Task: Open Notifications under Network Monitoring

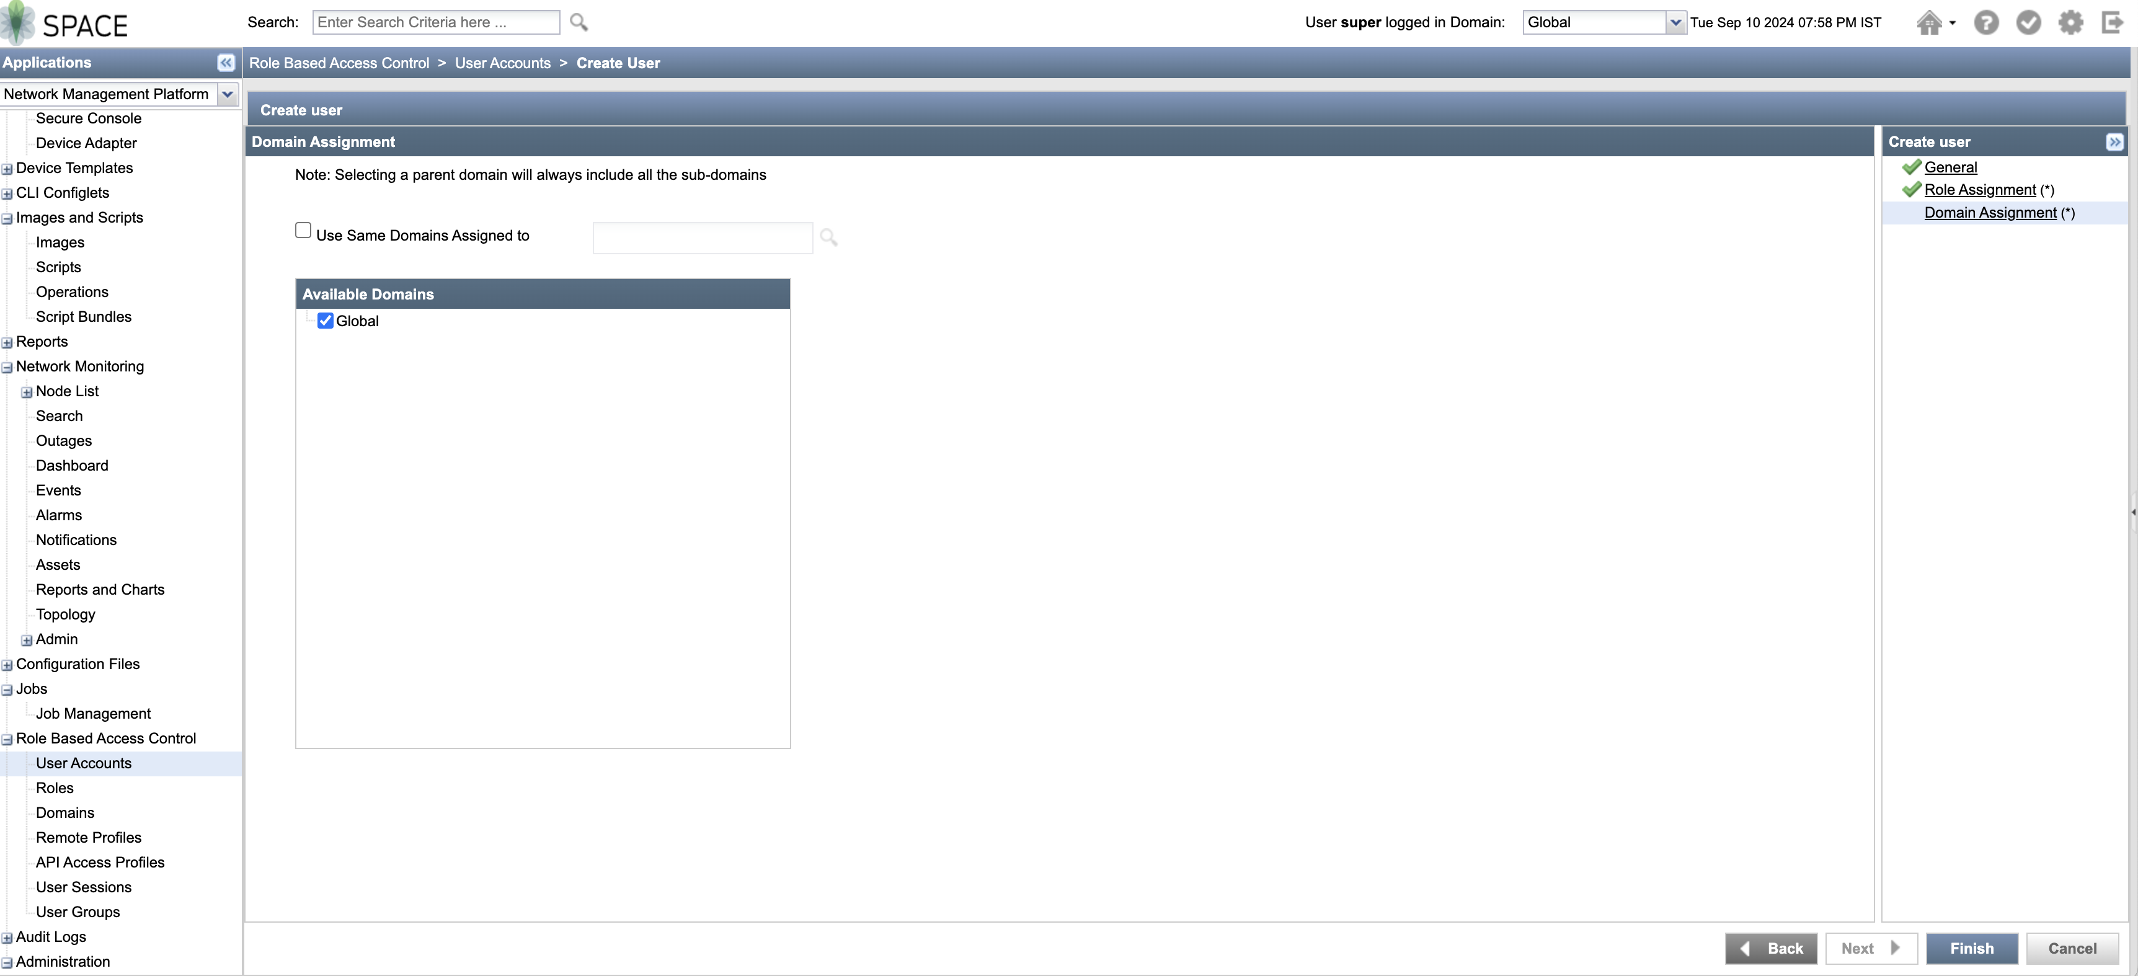Action: coord(76,540)
